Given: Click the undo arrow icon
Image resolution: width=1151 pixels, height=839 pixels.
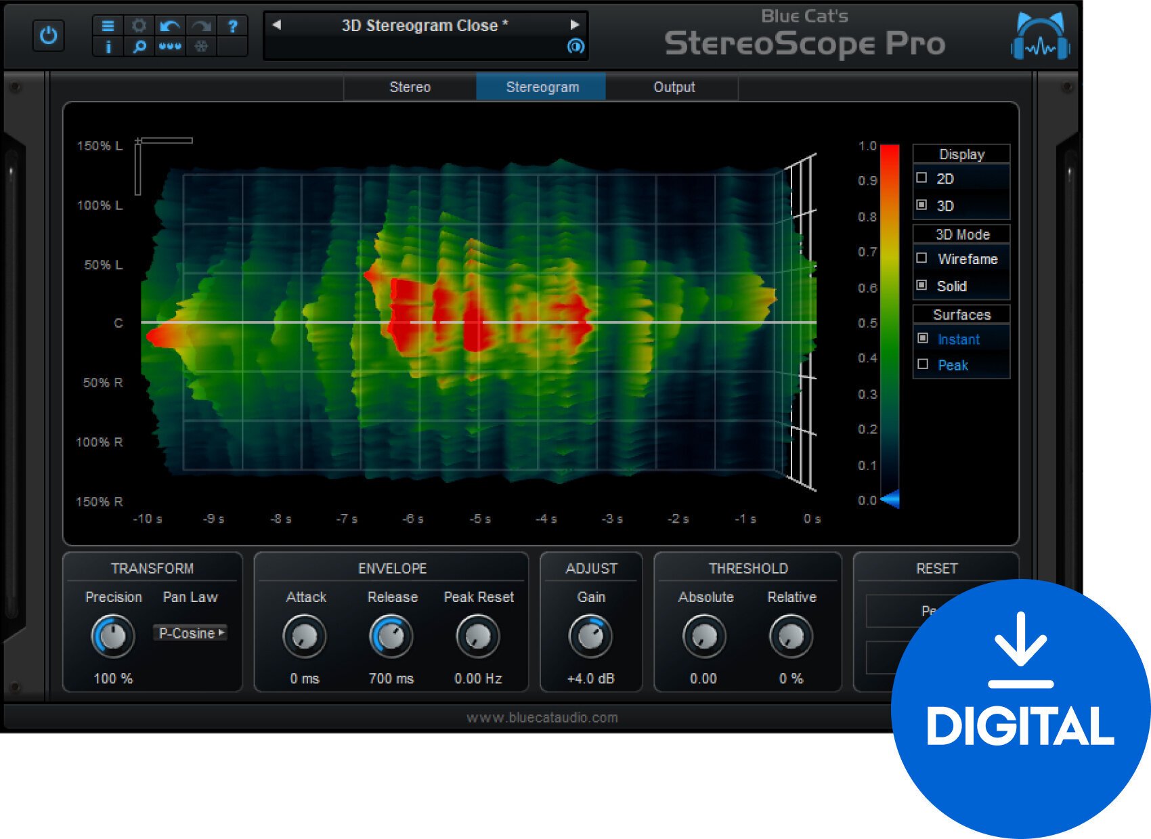Looking at the screenshot, I should pyautogui.click(x=169, y=26).
